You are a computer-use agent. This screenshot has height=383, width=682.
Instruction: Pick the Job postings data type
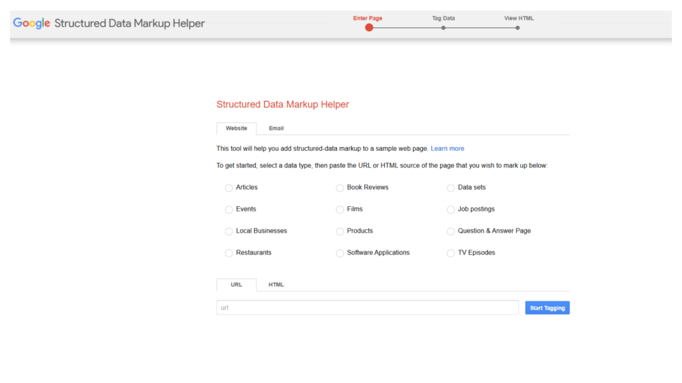pyautogui.click(x=451, y=209)
